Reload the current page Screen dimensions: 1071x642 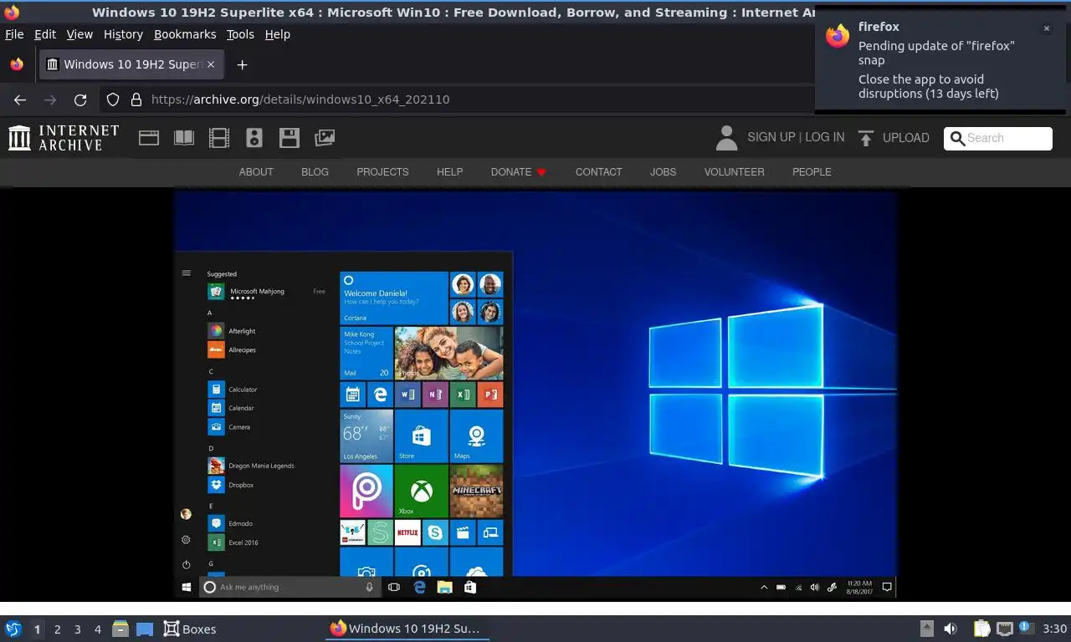80,99
